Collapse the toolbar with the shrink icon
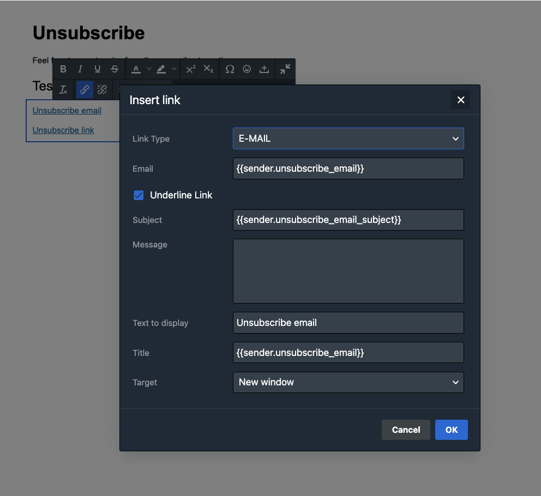 (285, 69)
